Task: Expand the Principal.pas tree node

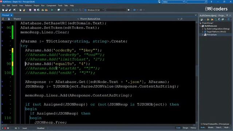Action: pos(202,35)
